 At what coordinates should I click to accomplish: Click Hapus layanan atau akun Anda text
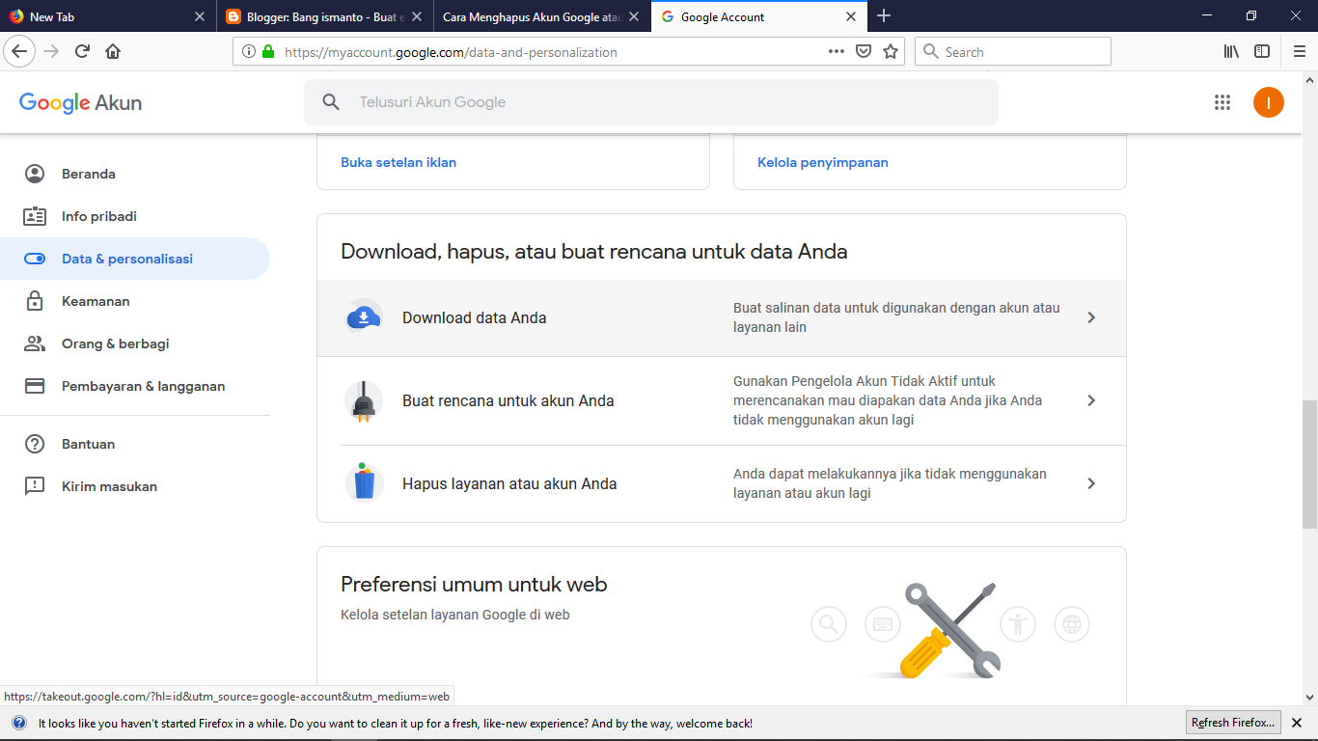[x=509, y=483]
